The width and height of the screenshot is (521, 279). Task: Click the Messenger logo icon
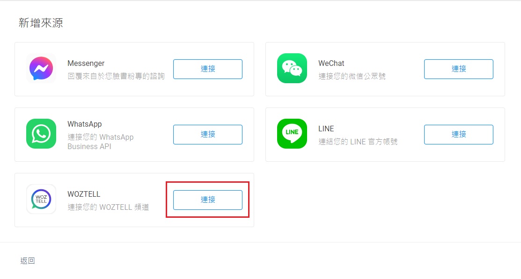tap(41, 68)
